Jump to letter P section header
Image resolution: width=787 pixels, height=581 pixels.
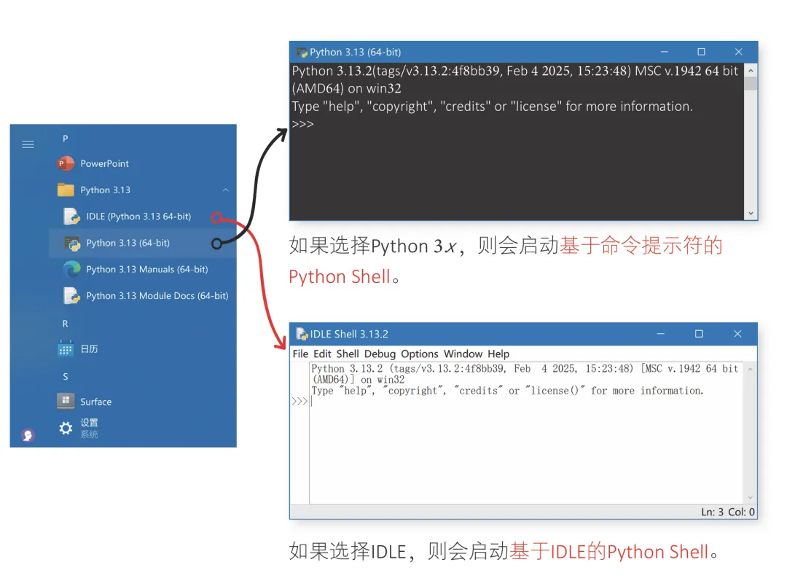coord(66,138)
